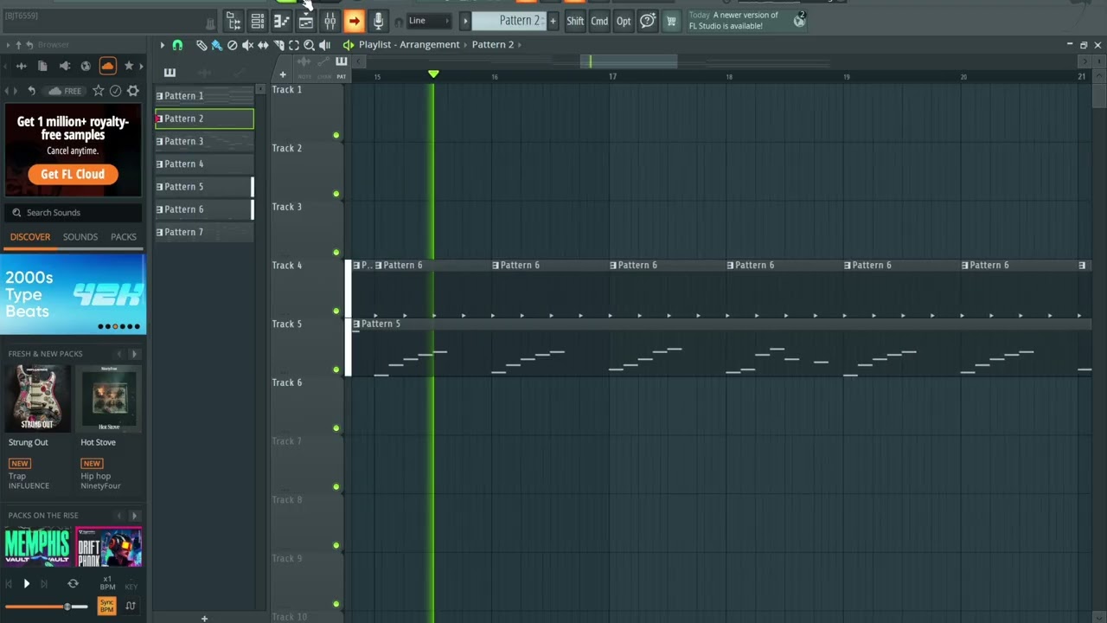Toggle mute light on Track 5
This screenshot has width=1107, height=623.
pos(336,369)
